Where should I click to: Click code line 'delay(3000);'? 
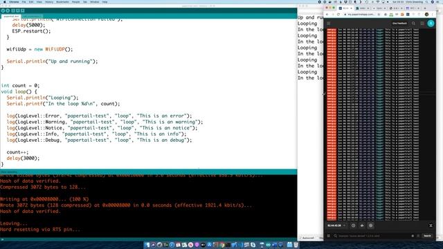[x=23, y=158]
